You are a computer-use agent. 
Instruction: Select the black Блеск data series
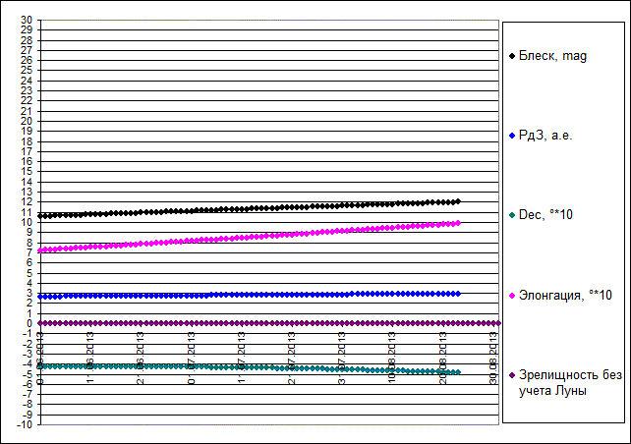[250, 208]
